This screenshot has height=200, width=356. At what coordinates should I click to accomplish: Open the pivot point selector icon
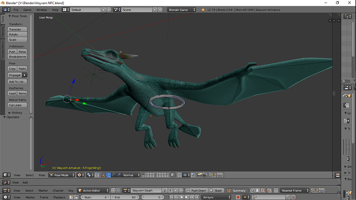tap(90, 175)
